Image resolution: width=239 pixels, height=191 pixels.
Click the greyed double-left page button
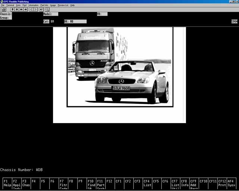[x=31, y=10]
